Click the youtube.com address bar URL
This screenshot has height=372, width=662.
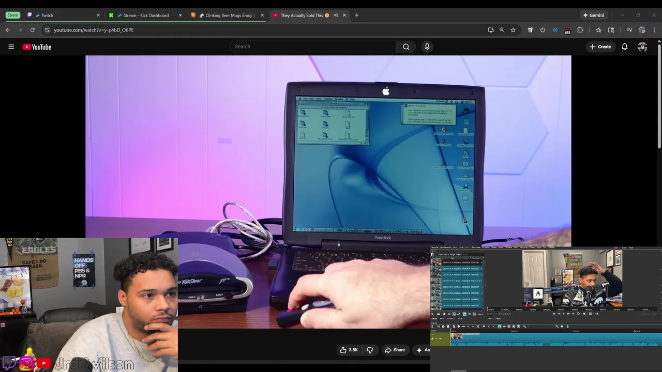[94, 30]
